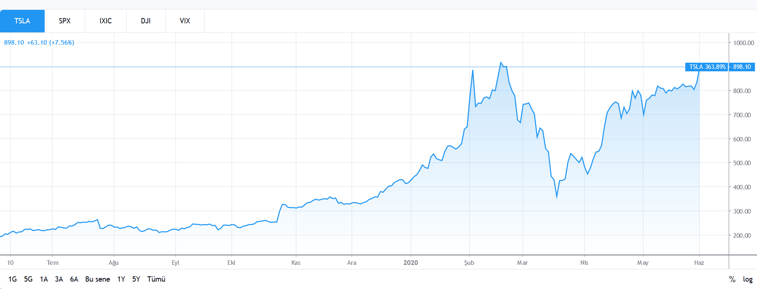Click the Nis month axis label
Image resolution: width=757 pixels, height=289 pixels.
click(584, 263)
